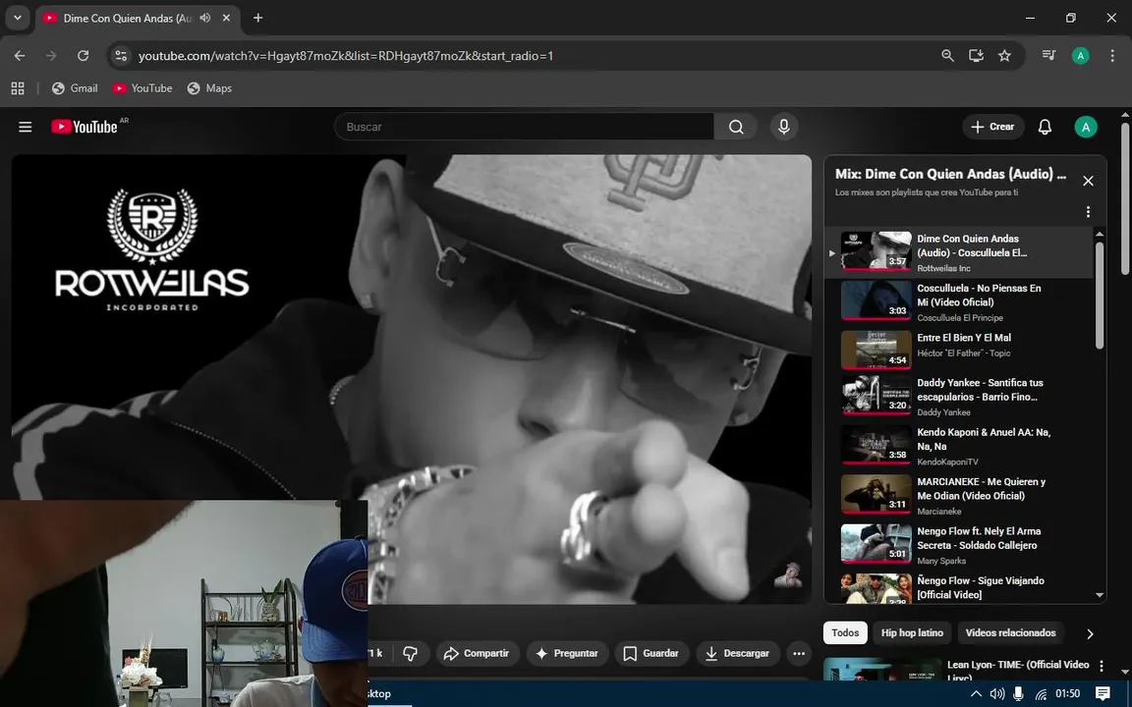Open the Gmail bookmark
This screenshot has width=1132, height=707.
pos(75,88)
